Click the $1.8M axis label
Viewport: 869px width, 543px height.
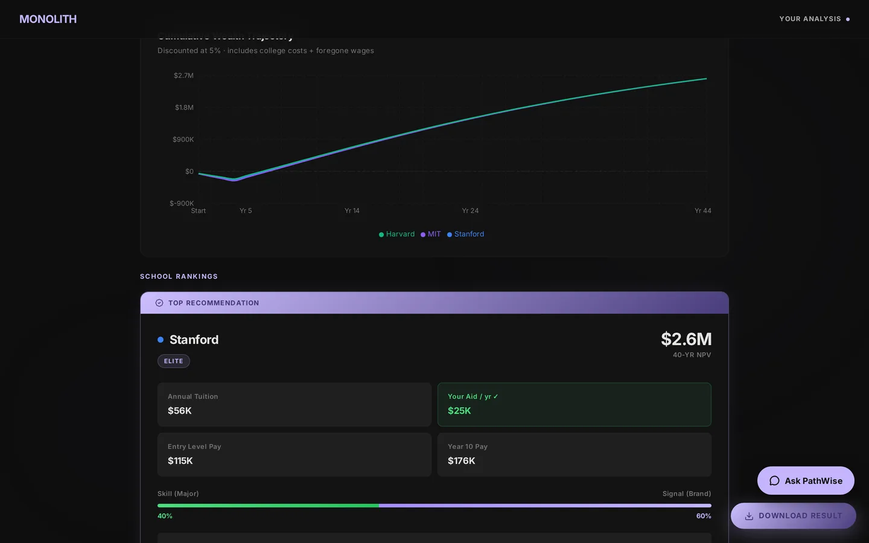click(184, 107)
